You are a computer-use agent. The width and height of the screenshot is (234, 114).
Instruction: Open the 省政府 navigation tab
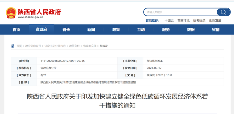point(41,29)
